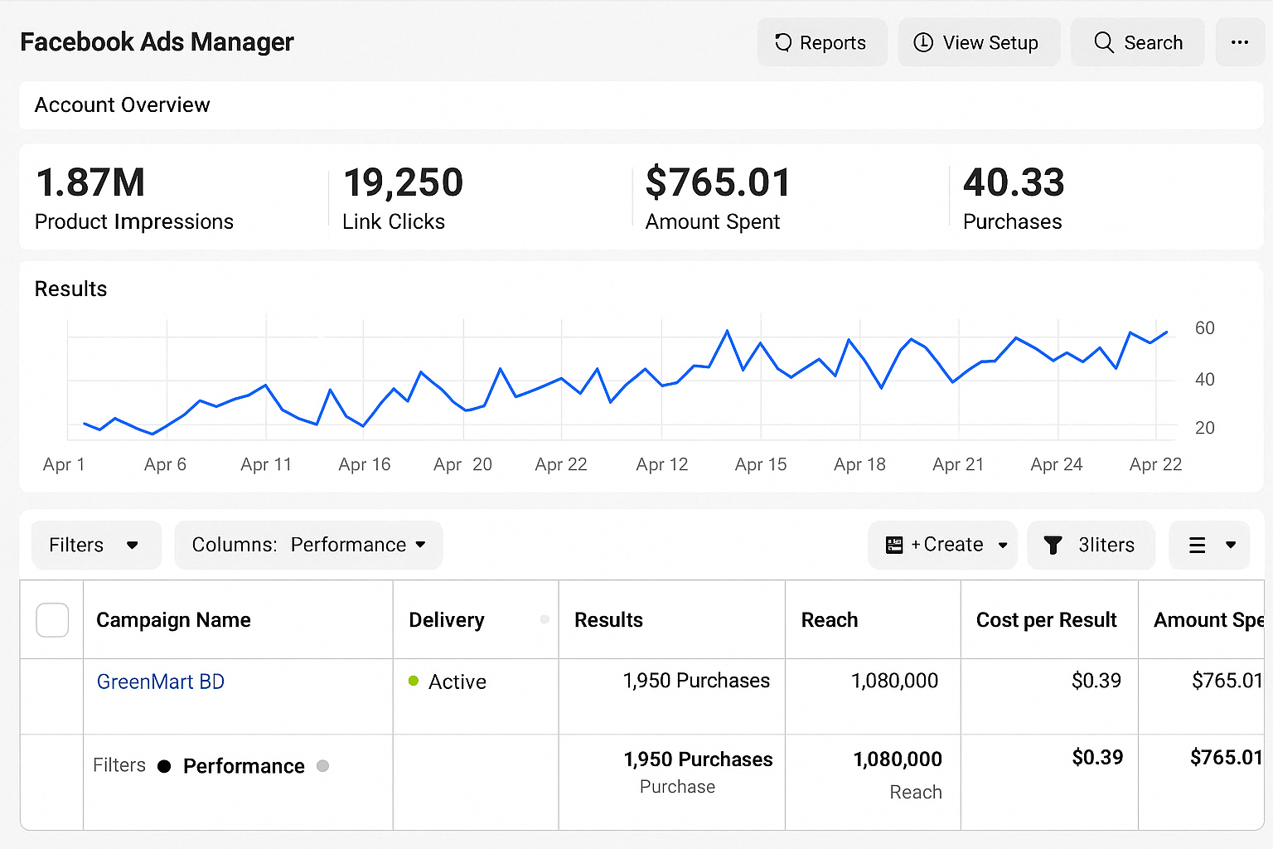This screenshot has height=849, width=1273.
Task: Click the black dot before Performance
Action: [164, 766]
